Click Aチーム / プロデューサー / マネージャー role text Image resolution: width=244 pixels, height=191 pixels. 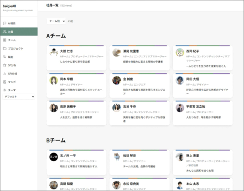[82, 56]
